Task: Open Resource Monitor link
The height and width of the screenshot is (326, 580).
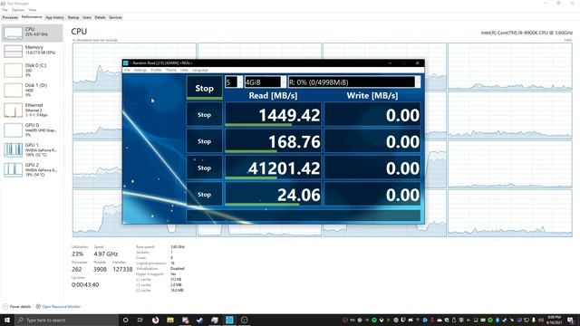Action: (58, 306)
